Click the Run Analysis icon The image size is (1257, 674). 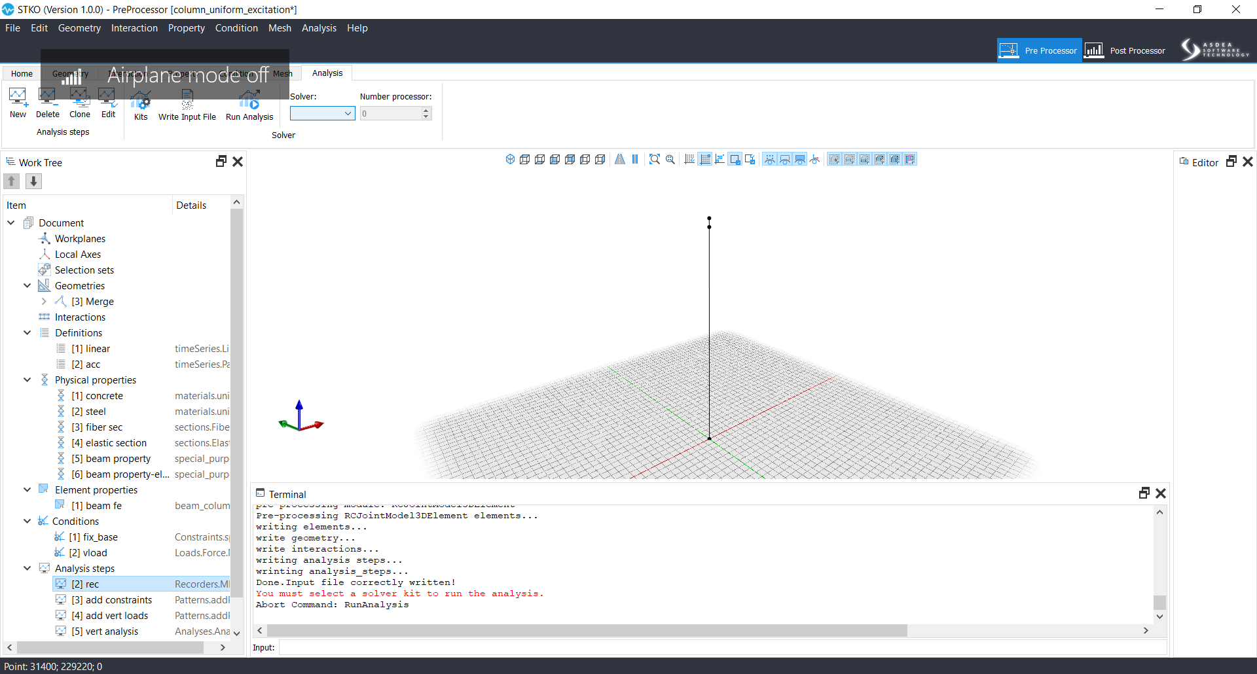point(249,99)
